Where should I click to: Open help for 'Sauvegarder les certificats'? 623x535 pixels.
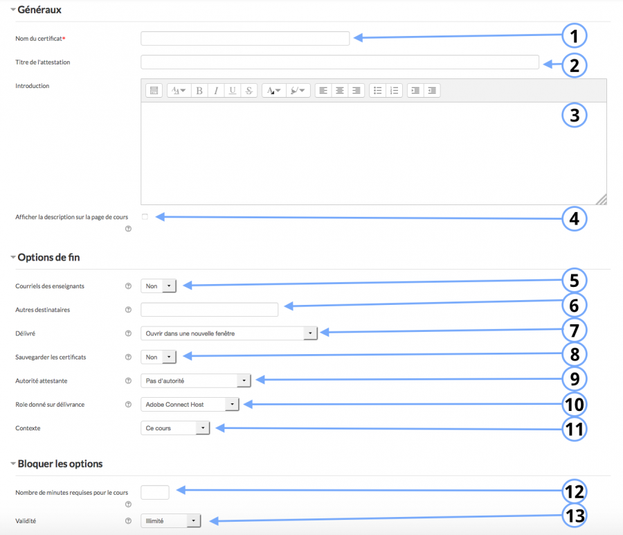pos(128,357)
